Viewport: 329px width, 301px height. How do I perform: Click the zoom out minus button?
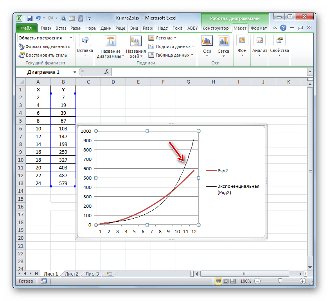257,281
